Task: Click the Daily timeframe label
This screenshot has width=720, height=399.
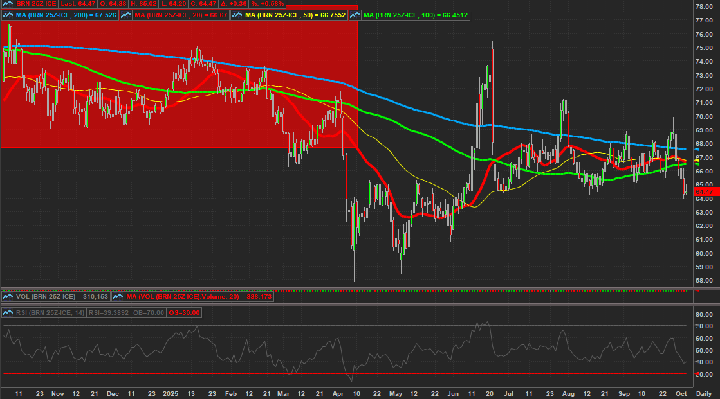Action: [x=704, y=393]
